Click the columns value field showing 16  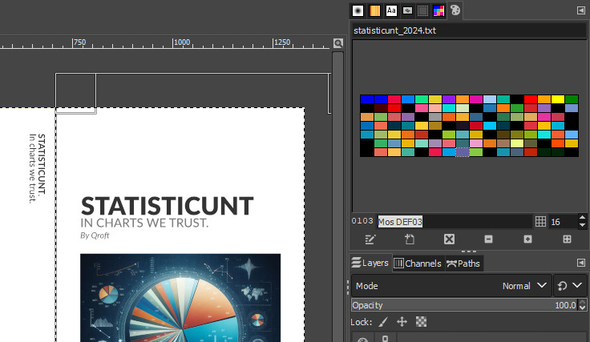[x=564, y=222]
